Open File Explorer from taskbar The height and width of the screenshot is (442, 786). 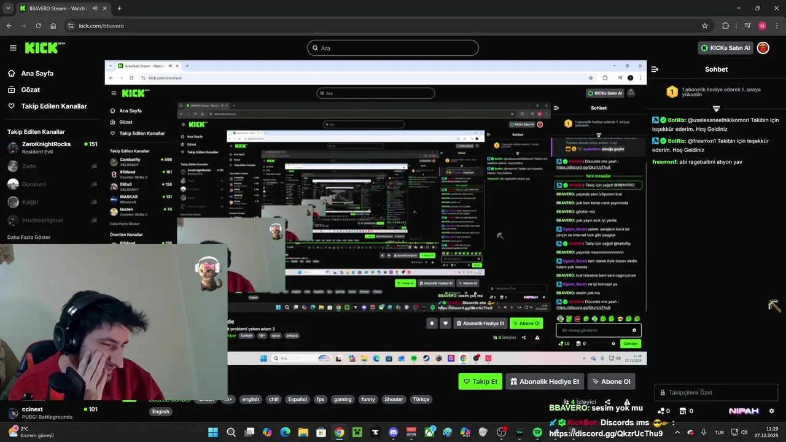click(x=303, y=432)
